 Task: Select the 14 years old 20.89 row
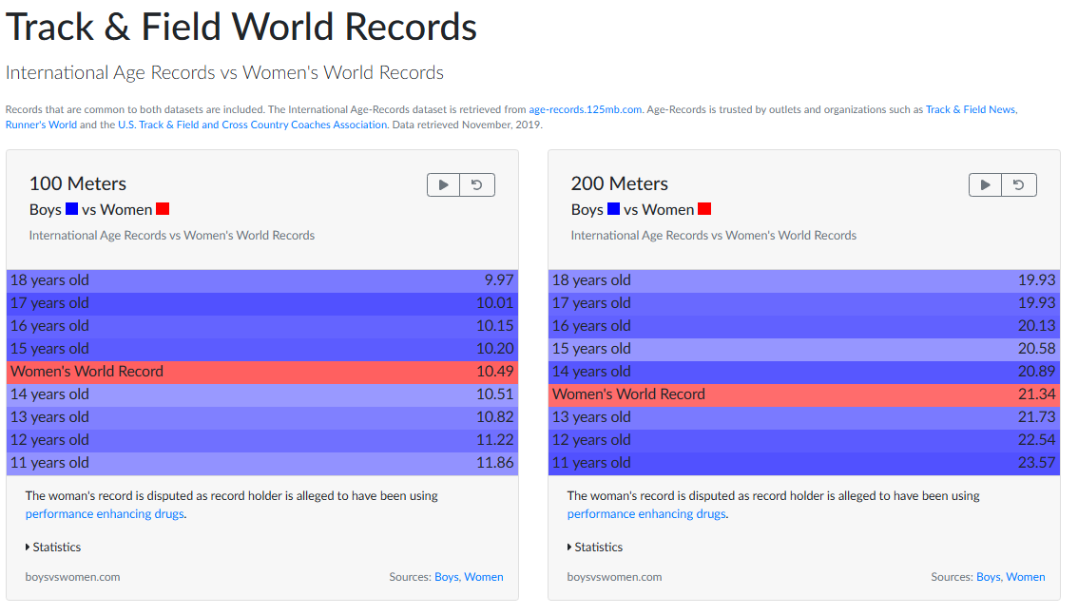pyautogui.click(x=803, y=372)
